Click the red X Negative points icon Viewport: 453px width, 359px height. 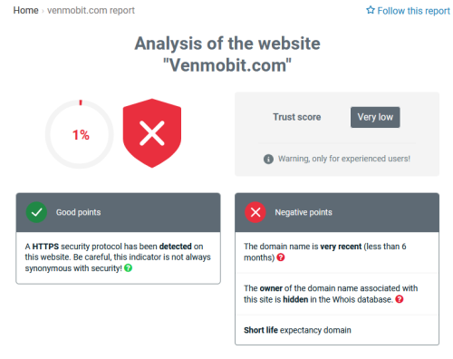coord(255,212)
